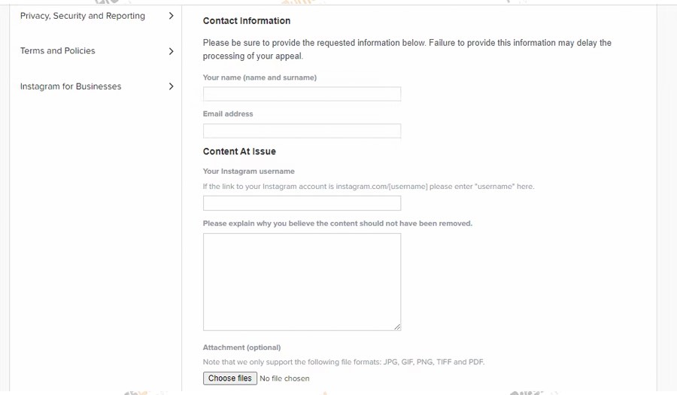Click the content removal explanation textarea
The width and height of the screenshot is (677, 395).
tap(302, 281)
